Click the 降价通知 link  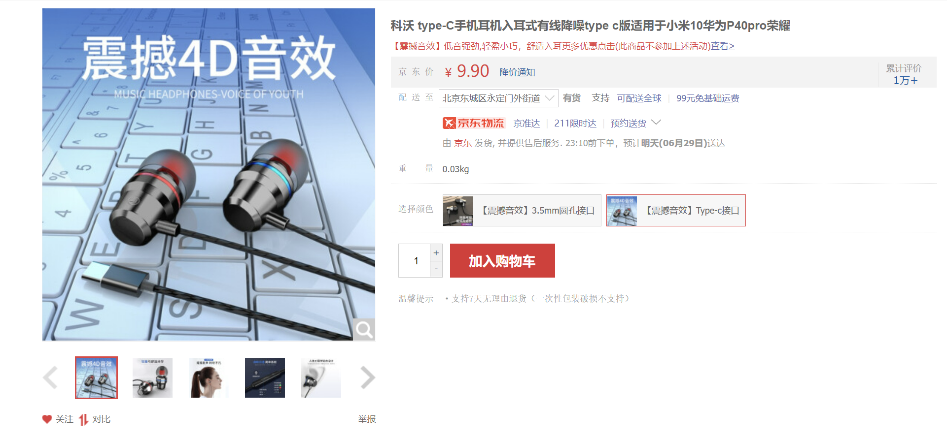517,72
